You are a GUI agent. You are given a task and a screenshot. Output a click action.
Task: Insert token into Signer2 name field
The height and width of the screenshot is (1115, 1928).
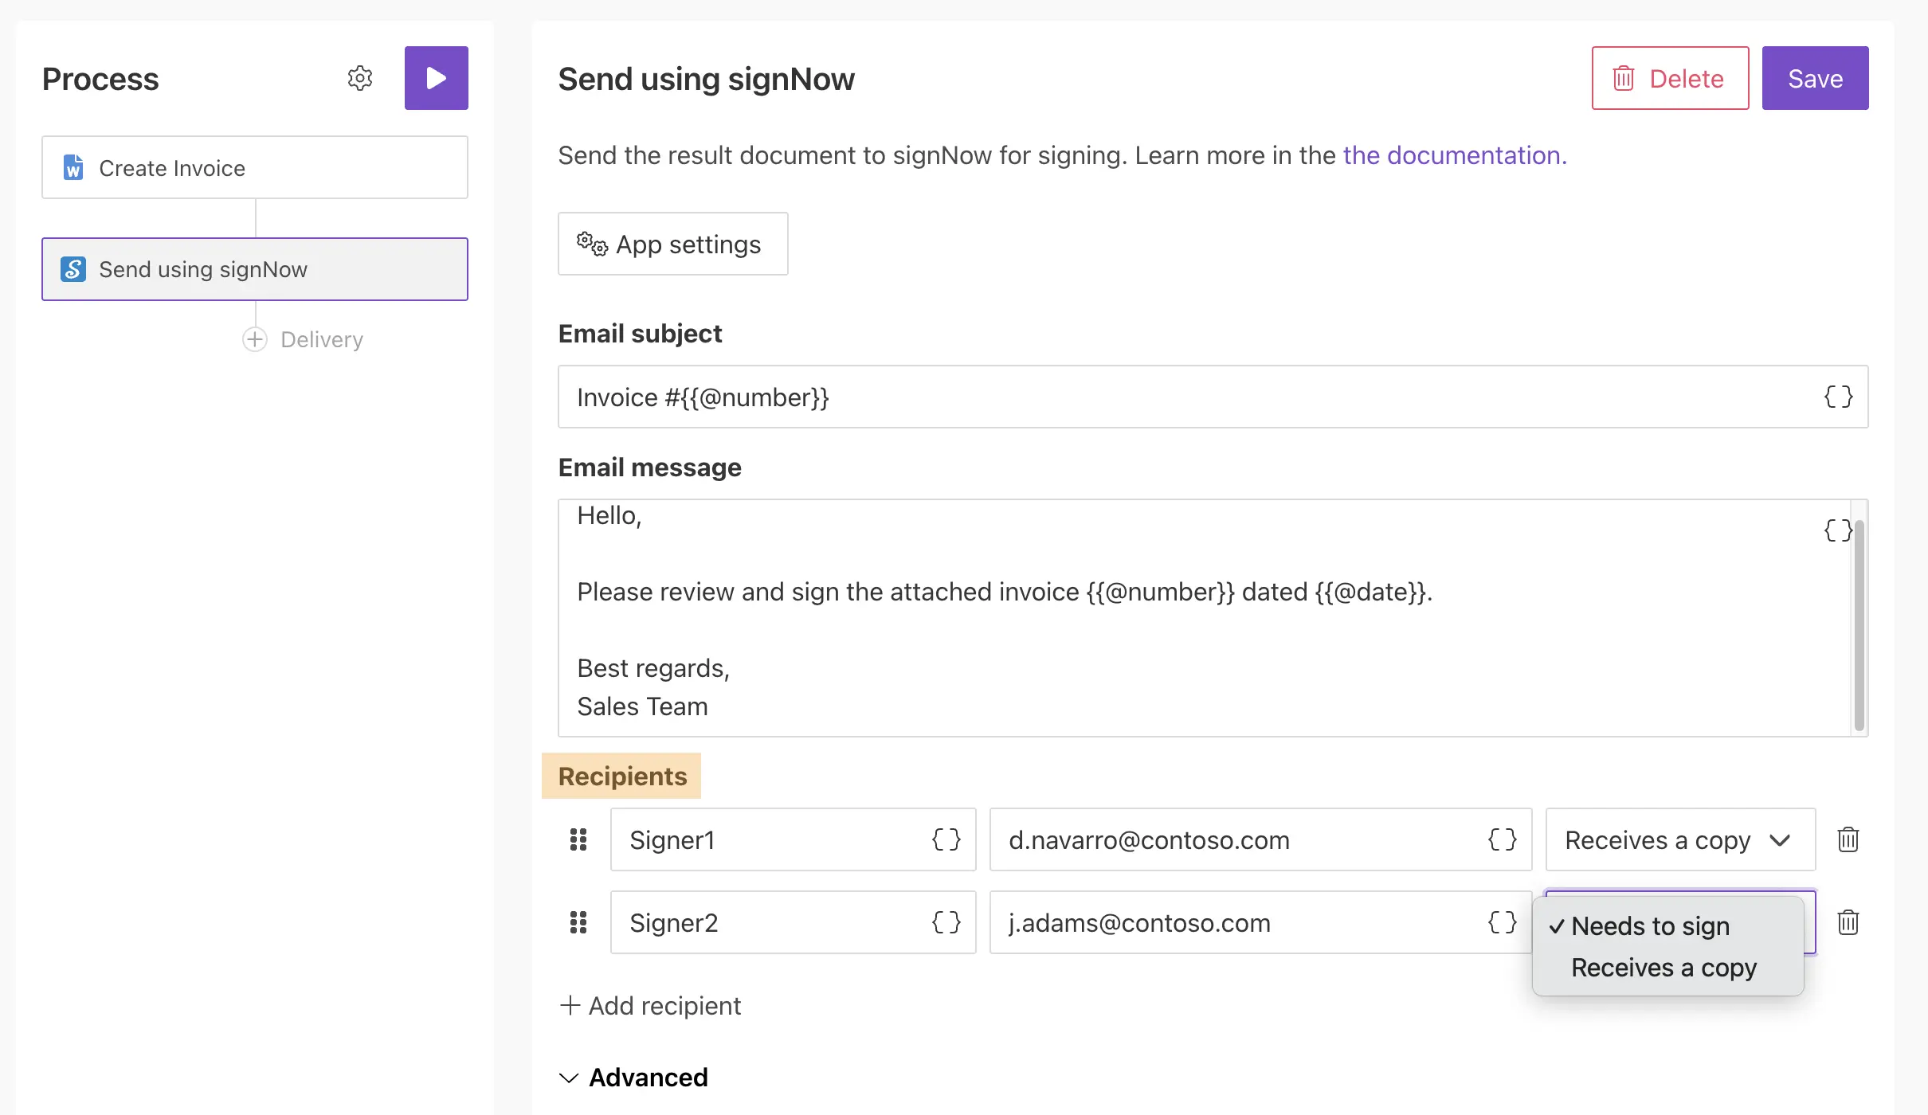click(946, 922)
